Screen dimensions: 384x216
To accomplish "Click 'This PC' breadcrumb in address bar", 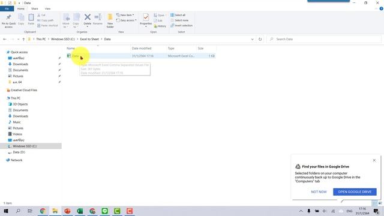I will (x=41, y=39).
